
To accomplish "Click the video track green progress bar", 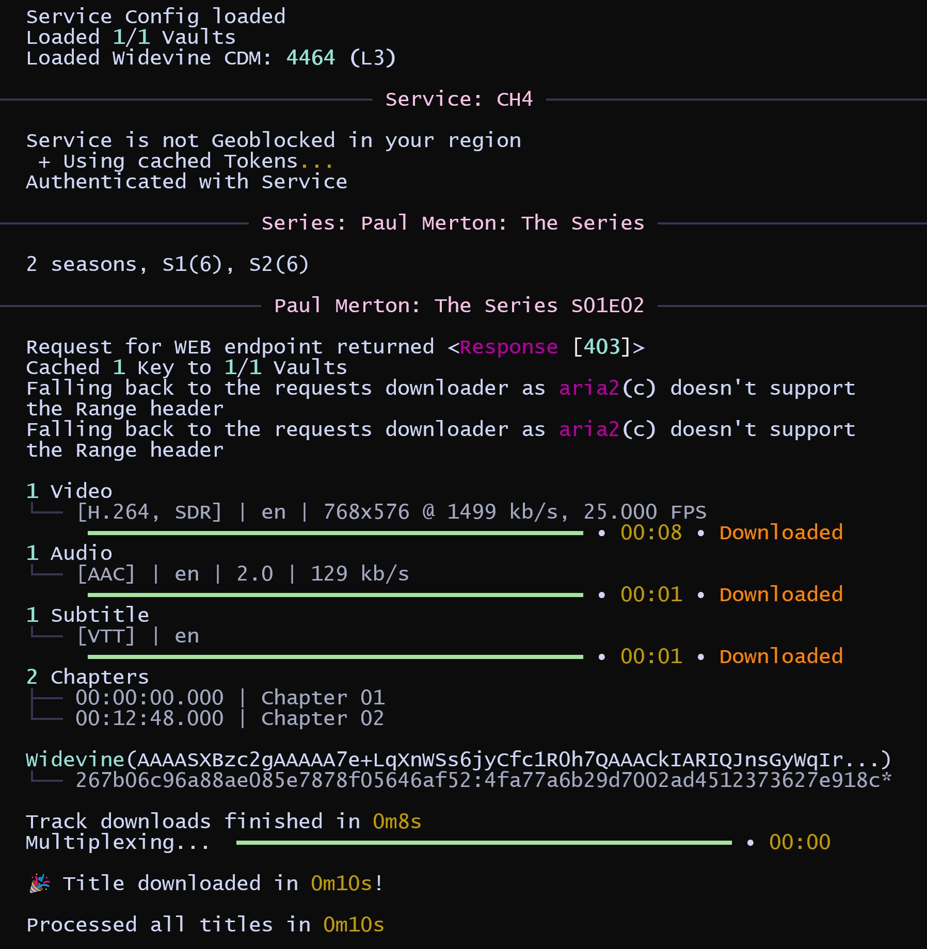I will 335,533.
